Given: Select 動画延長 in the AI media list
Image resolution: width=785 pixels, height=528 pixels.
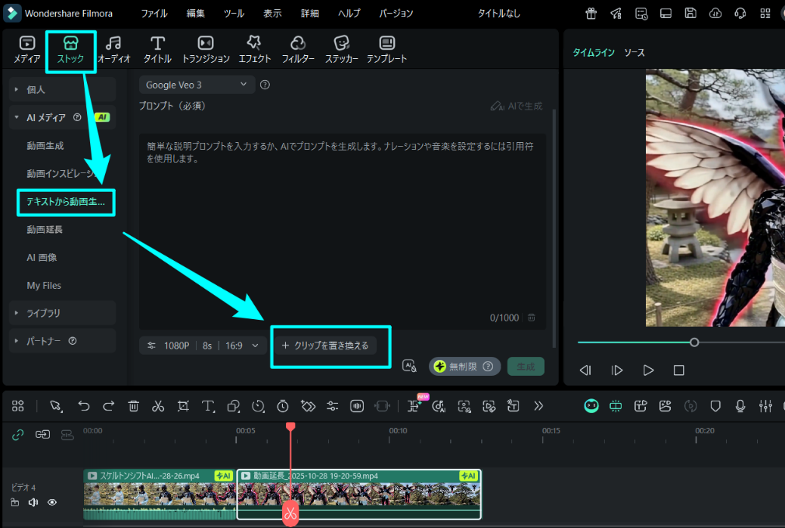Looking at the screenshot, I should [x=45, y=229].
